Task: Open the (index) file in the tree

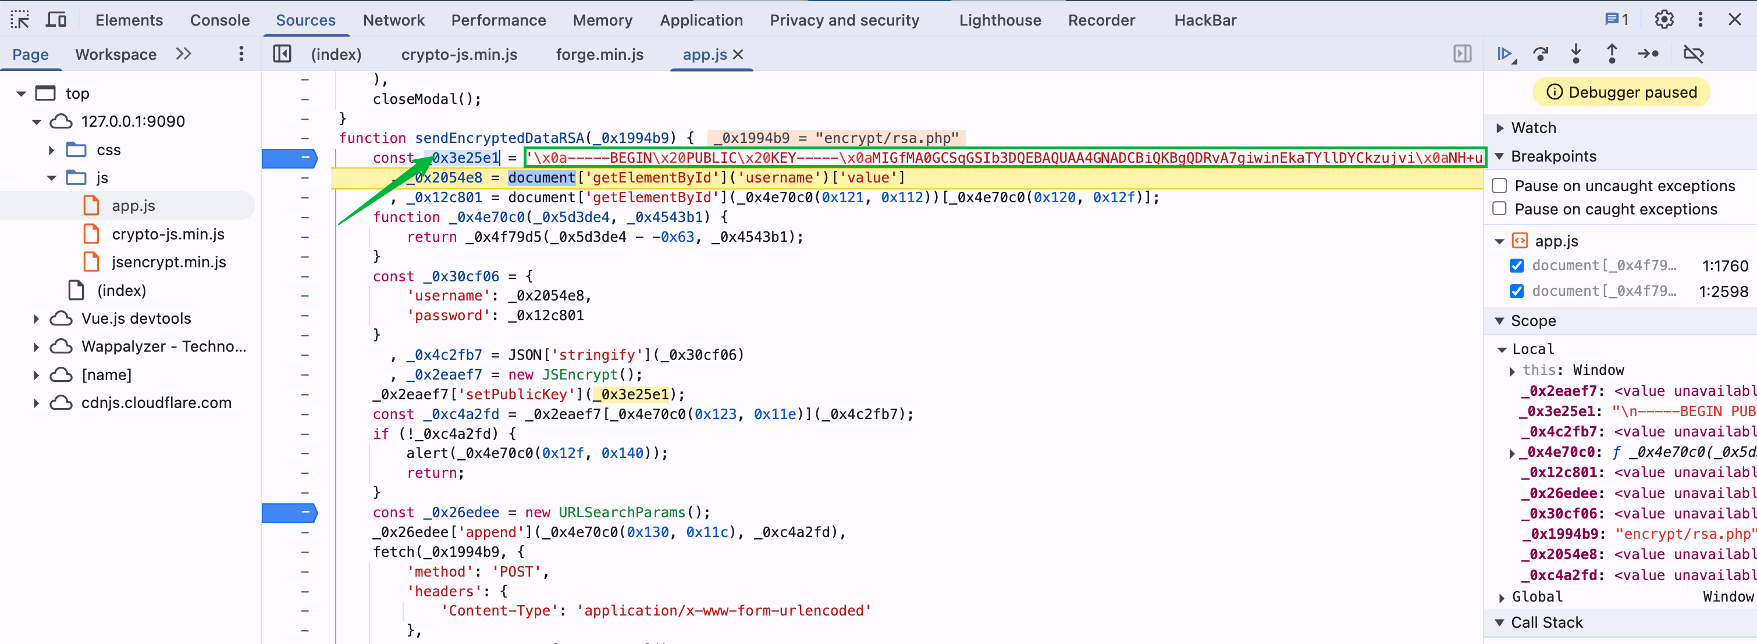Action: (122, 291)
